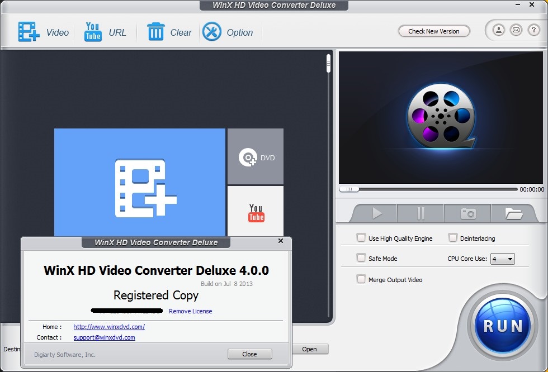Enable Use High Quality Engine
Screen dimensions: 548x372
pyautogui.click(x=361, y=238)
